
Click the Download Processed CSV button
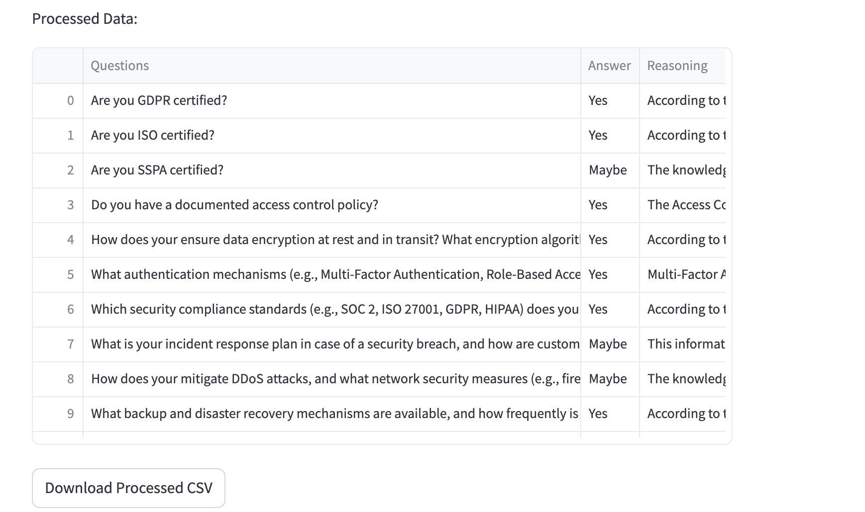point(128,488)
